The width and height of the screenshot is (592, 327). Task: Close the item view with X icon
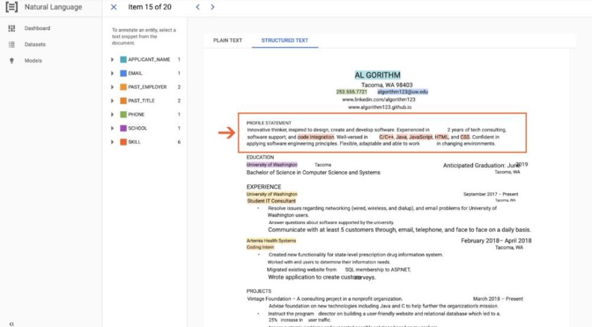point(114,7)
